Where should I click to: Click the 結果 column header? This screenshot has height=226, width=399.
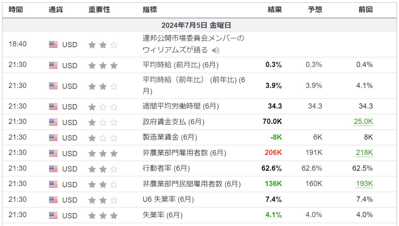coord(275,10)
